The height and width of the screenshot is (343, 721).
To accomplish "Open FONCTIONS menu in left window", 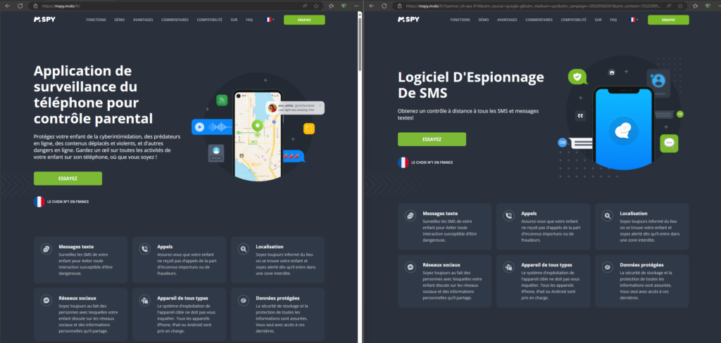I will 96,20.
